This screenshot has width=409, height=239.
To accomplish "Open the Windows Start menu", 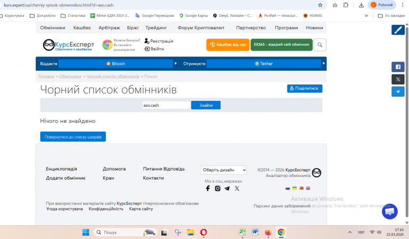I will tap(86, 232).
